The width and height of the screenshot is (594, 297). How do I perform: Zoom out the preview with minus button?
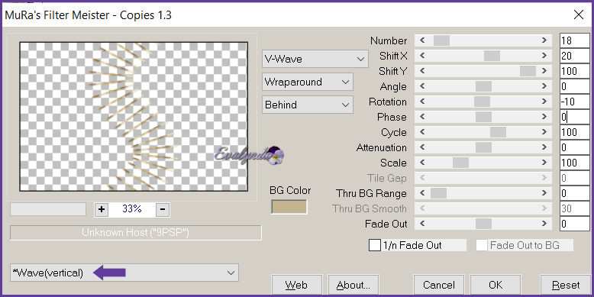(x=163, y=209)
